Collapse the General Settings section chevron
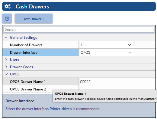This screenshot has height=119, width=157. 6,38
